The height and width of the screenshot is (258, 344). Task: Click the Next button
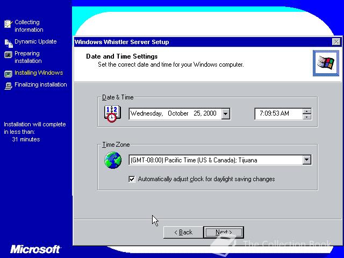(x=224, y=232)
